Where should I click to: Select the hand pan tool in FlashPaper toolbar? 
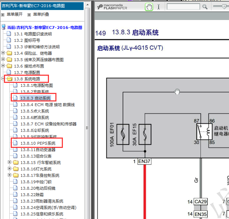coord(149,7)
